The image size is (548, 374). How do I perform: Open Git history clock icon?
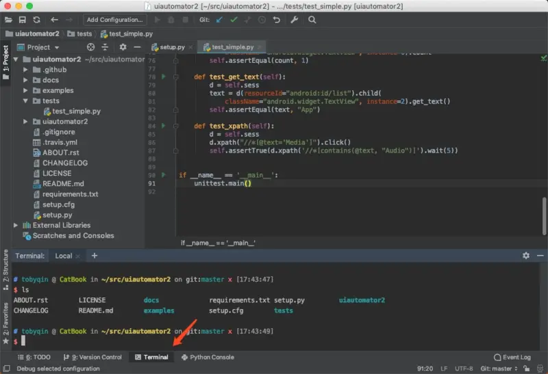pyautogui.click(x=262, y=20)
